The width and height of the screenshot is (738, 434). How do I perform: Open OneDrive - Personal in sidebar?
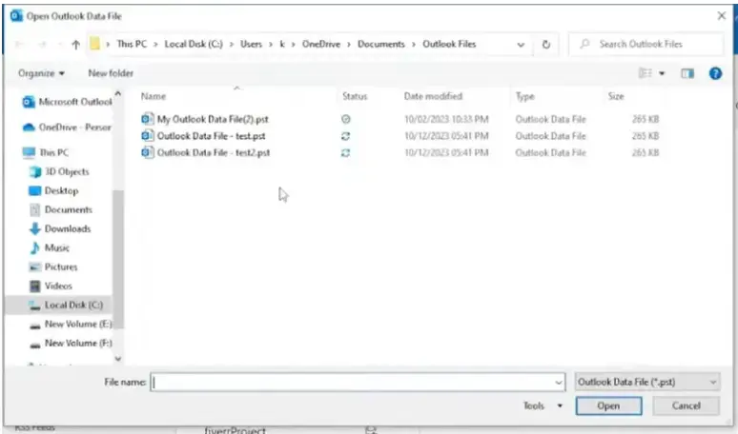[68, 128]
